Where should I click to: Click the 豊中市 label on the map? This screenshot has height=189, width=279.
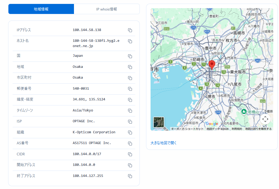click(x=211, y=48)
